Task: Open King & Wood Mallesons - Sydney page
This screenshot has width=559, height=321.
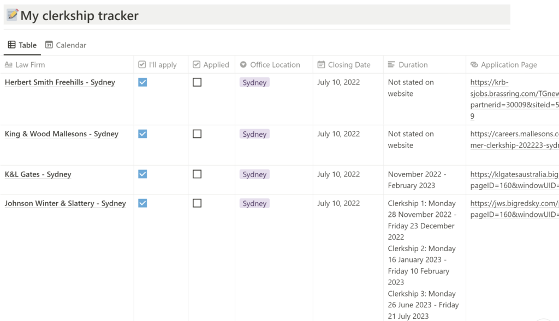Action: pyautogui.click(x=61, y=134)
